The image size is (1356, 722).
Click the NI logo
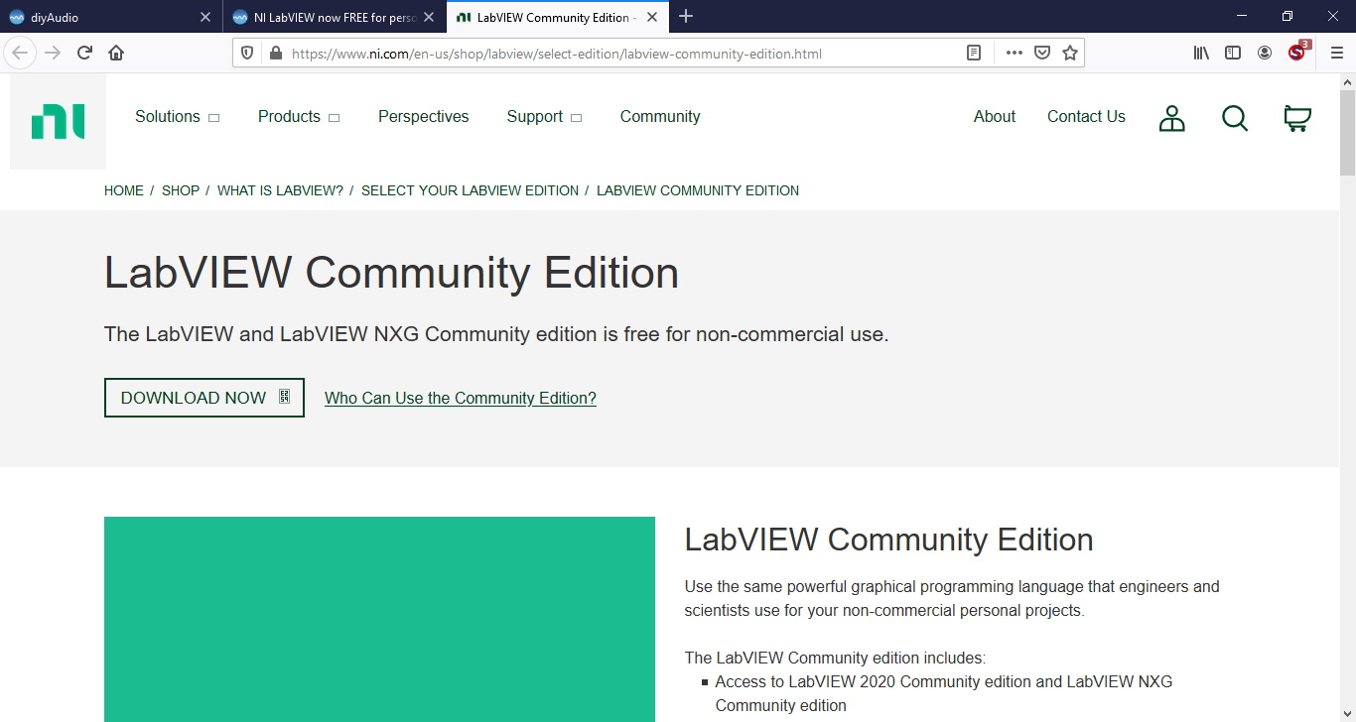tap(58, 122)
